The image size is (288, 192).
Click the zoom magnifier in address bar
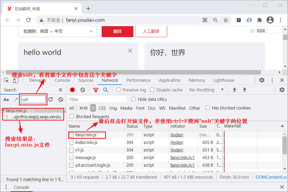(215, 20)
